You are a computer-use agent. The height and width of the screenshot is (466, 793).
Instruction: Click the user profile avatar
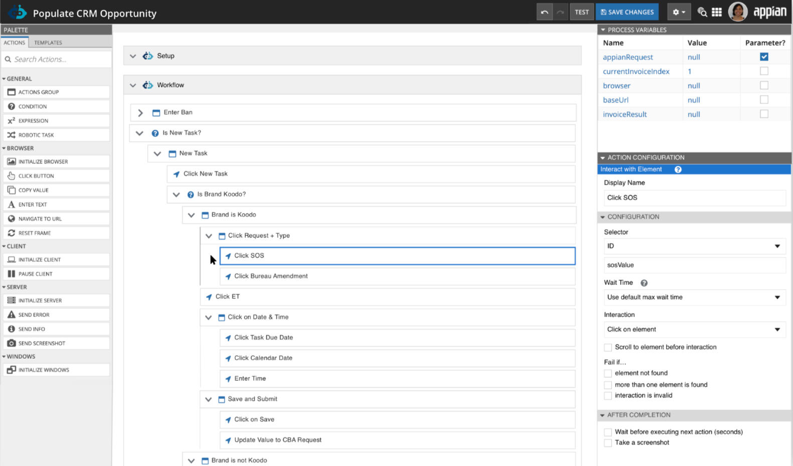tap(737, 12)
